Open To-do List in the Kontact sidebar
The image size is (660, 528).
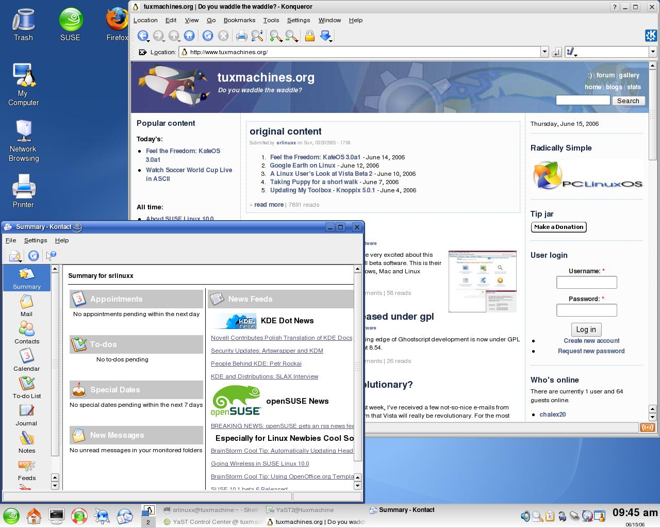(26, 388)
